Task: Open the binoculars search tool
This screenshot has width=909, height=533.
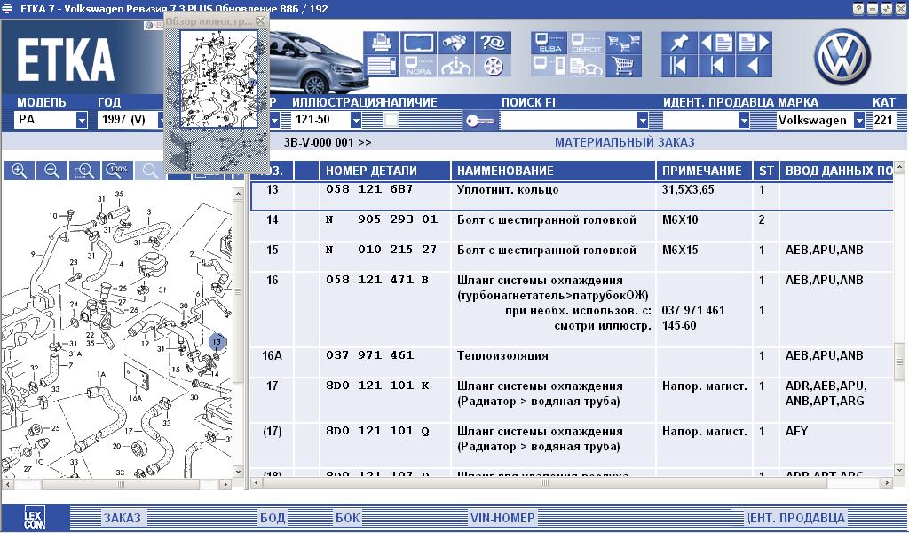Action: (x=455, y=43)
